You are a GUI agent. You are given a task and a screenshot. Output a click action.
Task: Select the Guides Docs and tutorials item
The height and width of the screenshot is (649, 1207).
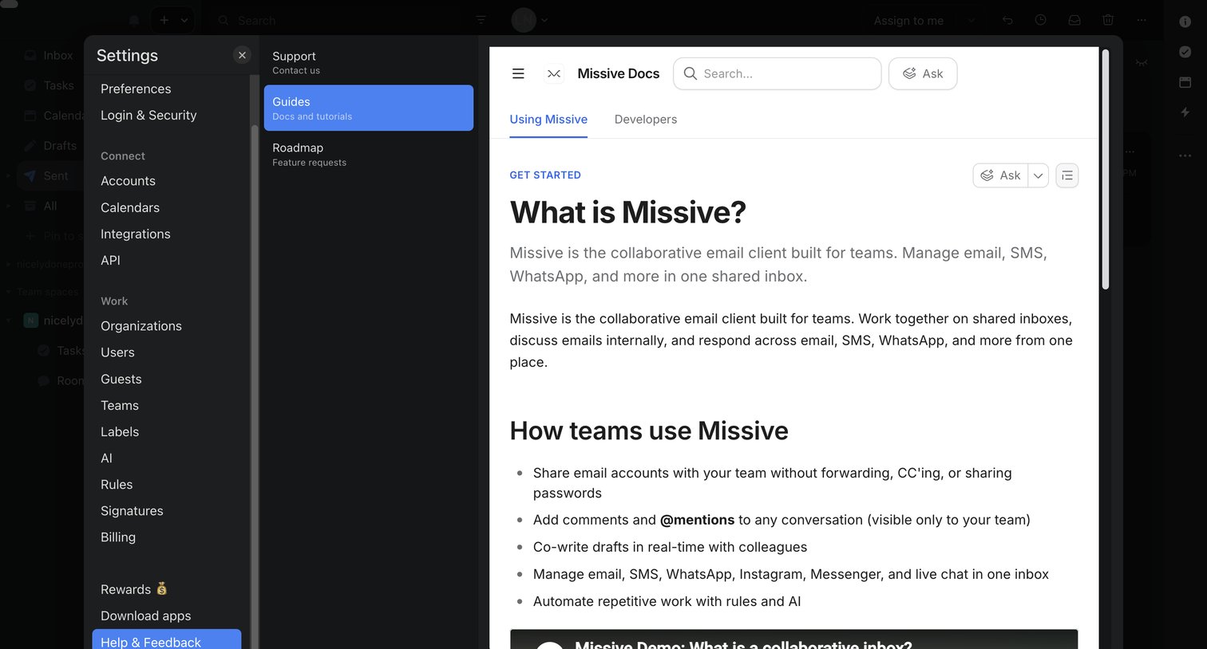coord(369,108)
